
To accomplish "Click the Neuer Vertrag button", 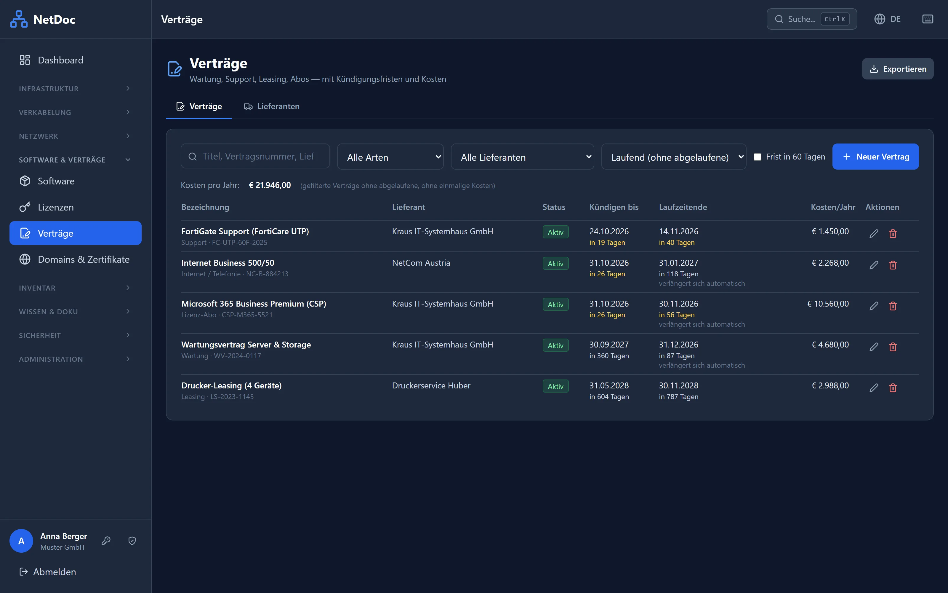I will pos(875,157).
